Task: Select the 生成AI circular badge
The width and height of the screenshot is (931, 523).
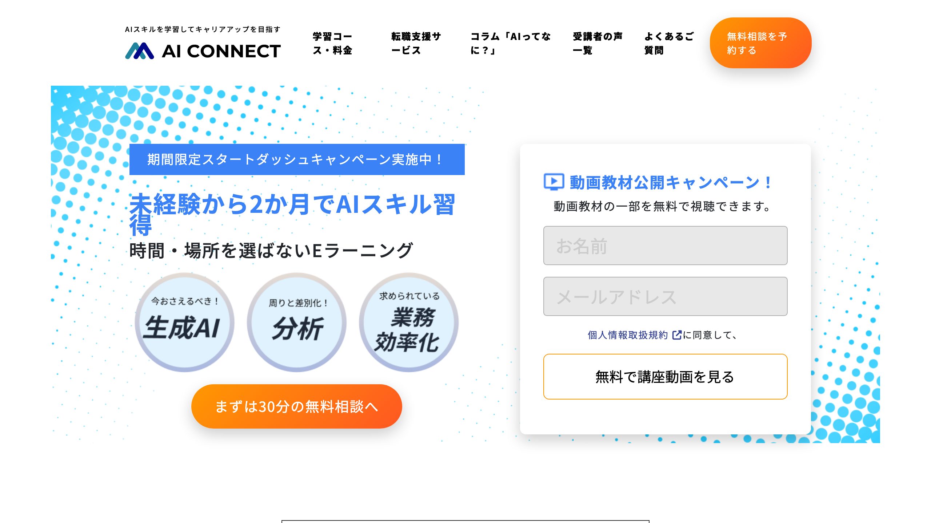Action: (x=185, y=323)
